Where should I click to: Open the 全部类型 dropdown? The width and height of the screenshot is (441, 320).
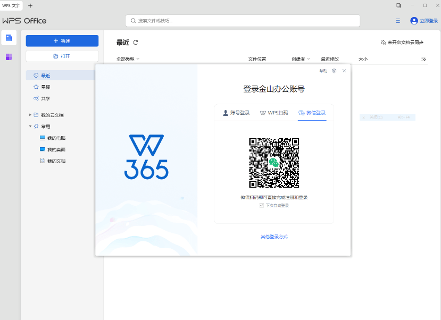(124, 59)
